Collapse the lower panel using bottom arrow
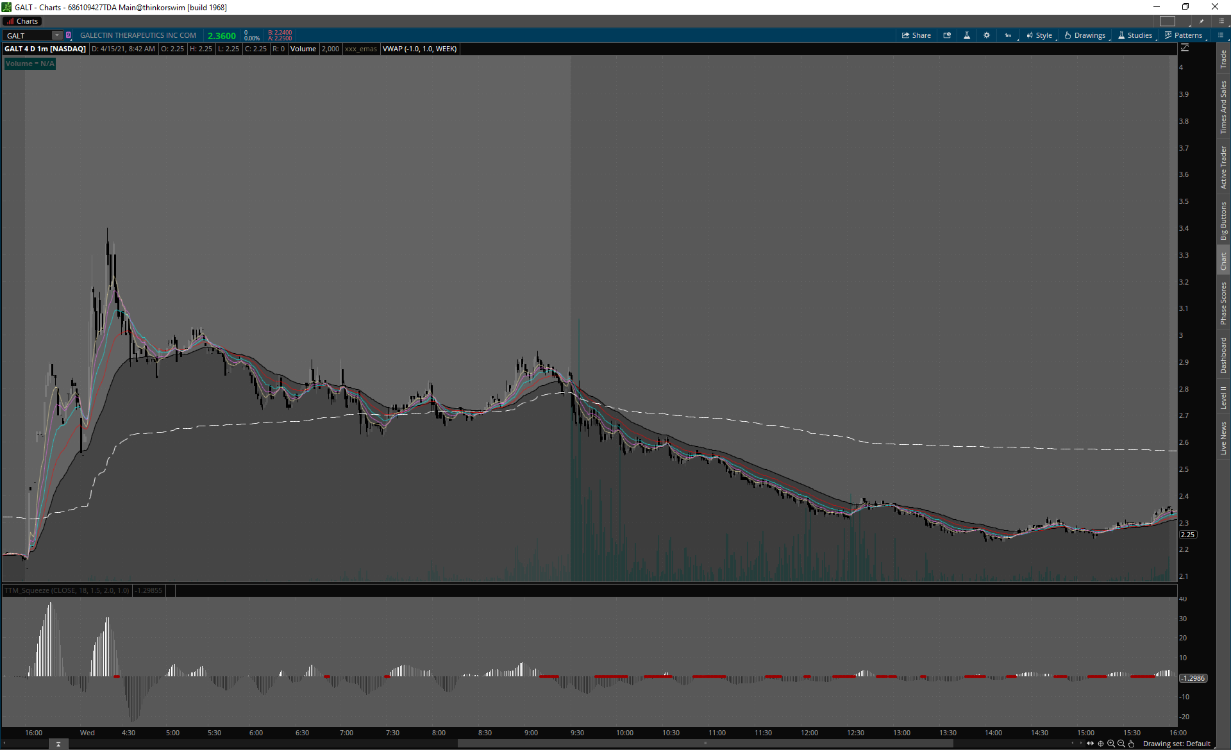 pos(58,744)
